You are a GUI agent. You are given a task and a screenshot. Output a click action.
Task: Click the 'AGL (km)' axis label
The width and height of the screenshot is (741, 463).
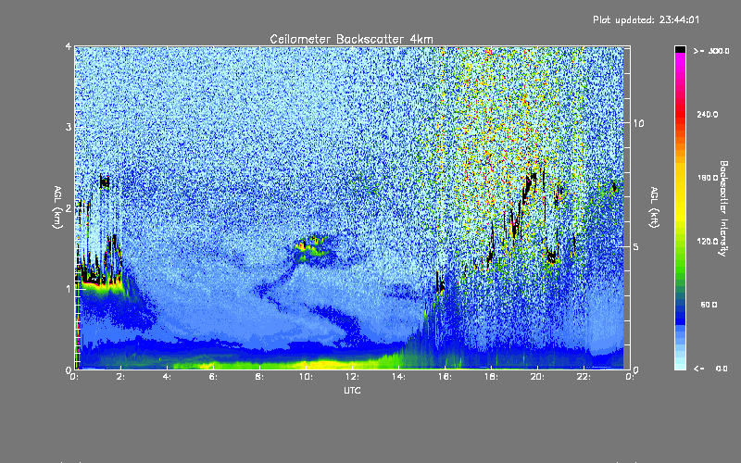point(57,207)
